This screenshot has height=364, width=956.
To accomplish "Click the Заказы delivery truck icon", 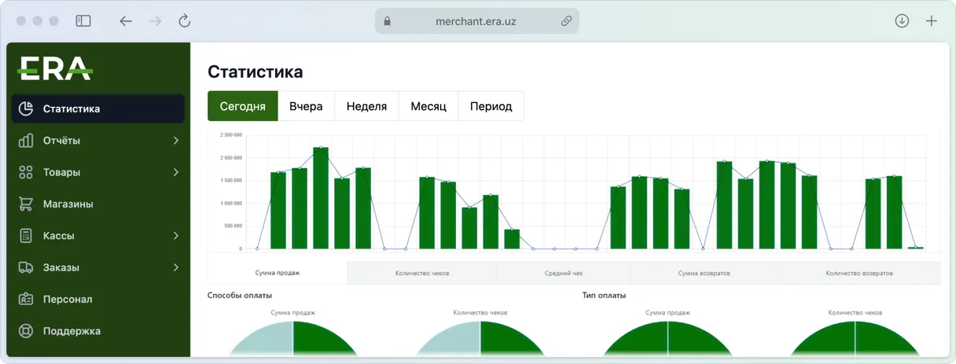I will [26, 267].
